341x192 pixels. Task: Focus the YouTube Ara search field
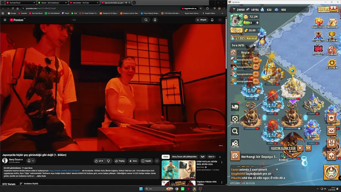point(107,20)
